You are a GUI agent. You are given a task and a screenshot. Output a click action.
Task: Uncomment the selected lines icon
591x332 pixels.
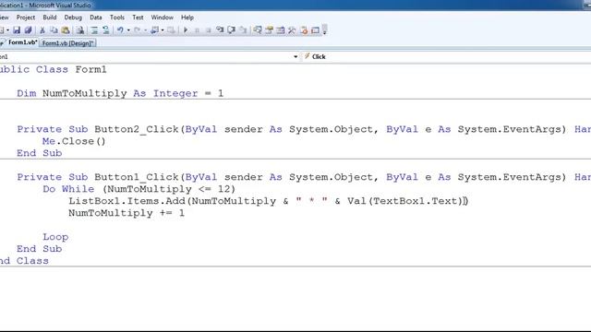point(106,30)
